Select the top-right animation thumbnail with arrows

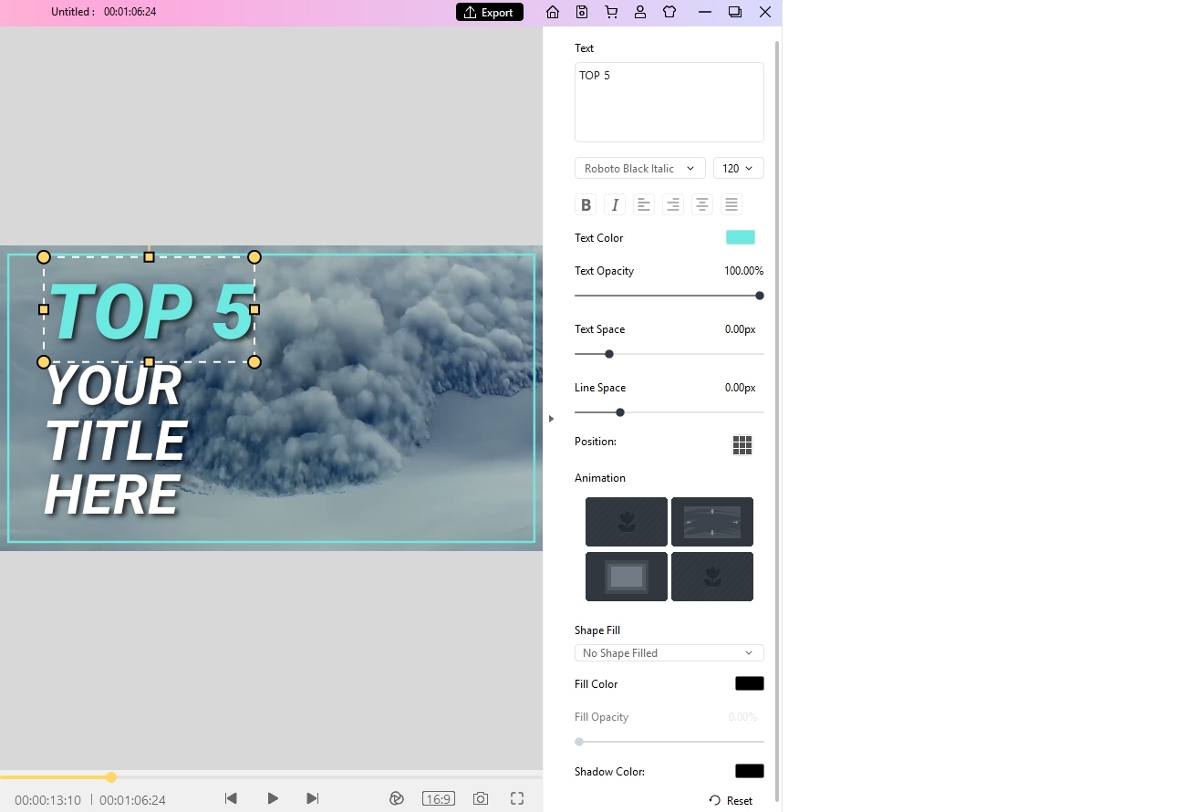tap(712, 522)
